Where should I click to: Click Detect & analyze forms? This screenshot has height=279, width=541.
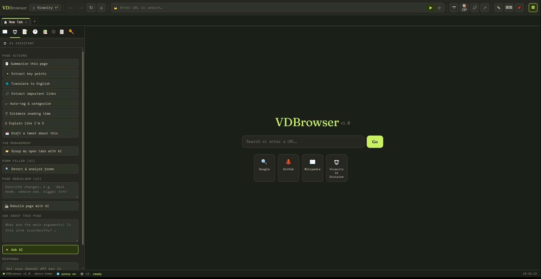(40, 169)
